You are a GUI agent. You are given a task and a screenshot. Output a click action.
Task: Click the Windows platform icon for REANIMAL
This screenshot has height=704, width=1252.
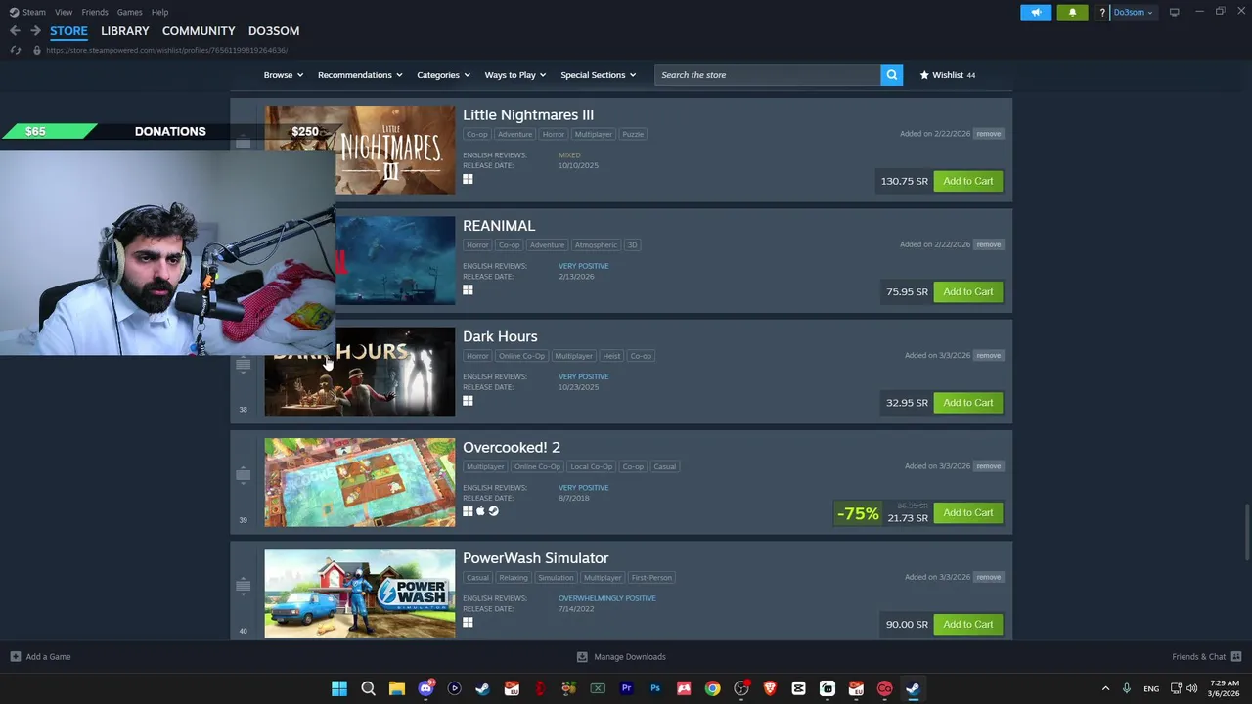coord(468,289)
